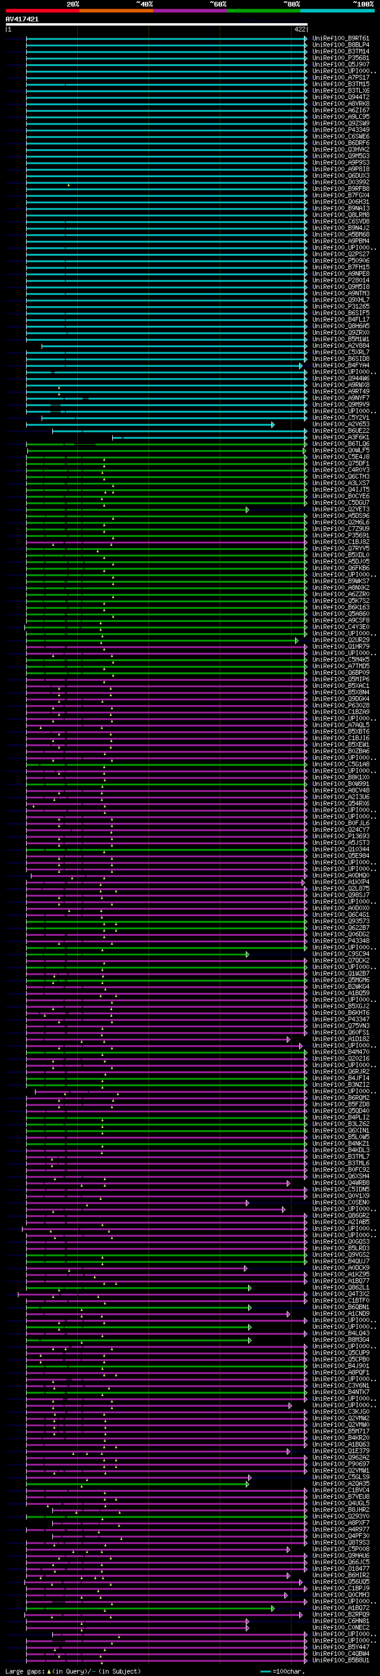Viewport: 380px width, 1676px height.
Task: Select the UniRef100_A1CND9 label
Action: 341,1313
